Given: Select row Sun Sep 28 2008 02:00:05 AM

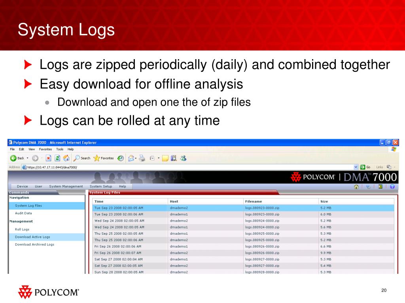Looking at the screenshot, I should (243, 272).
